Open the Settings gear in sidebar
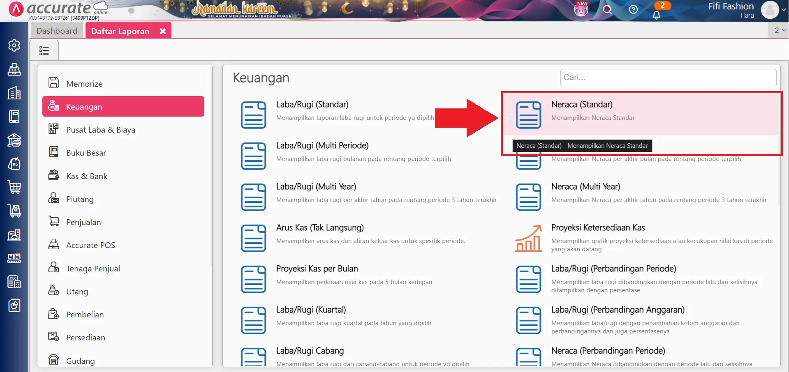 pyautogui.click(x=14, y=46)
